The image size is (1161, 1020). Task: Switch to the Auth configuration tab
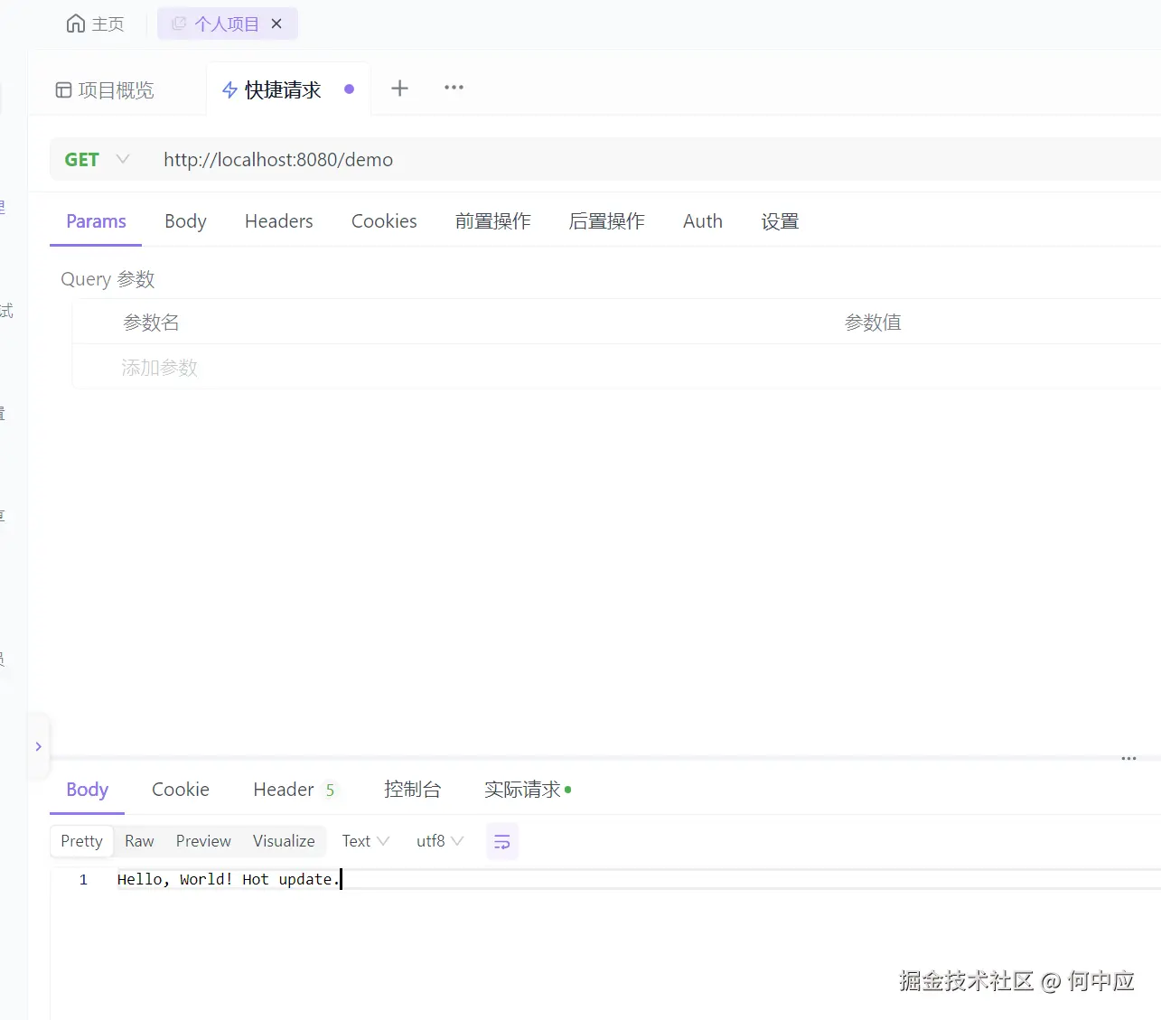(702, 221)
